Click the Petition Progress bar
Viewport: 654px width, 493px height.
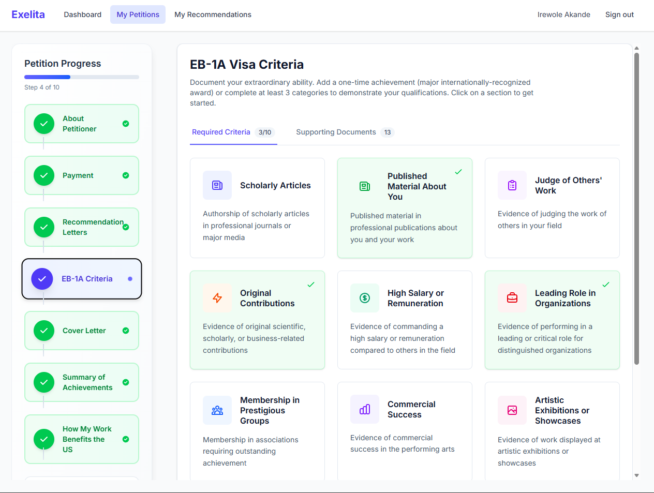[82, 77]
